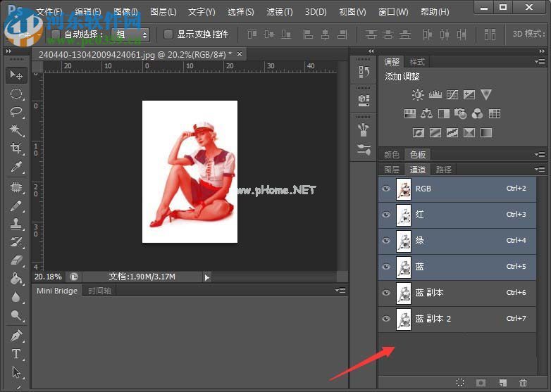
Task: Select the Magic Wand tool
Action: (x=16, y=130)
